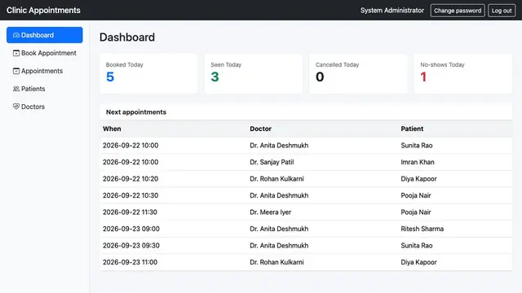
Task: Click Pooja Nair in the 10:30 row
Action: 416,195
